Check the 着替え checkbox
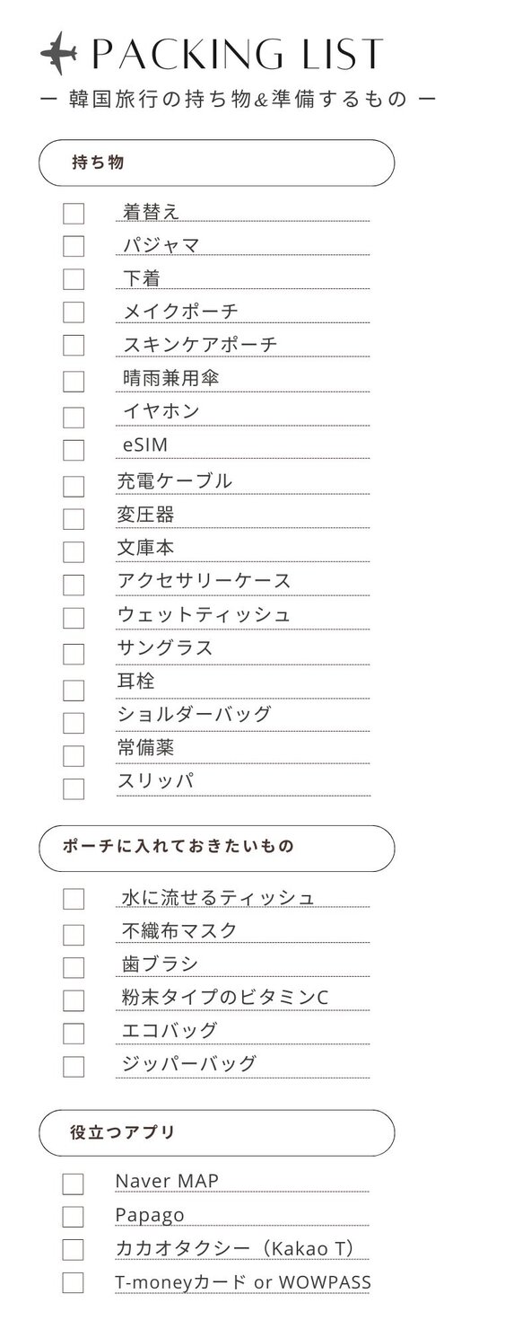The height and width of the screenshot is (1329, 531). click(74, 214)
